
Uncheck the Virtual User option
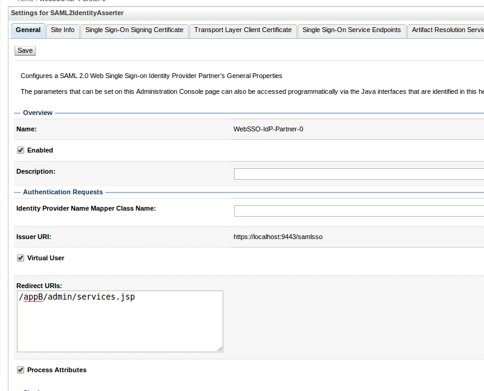[x=20, y=257]
